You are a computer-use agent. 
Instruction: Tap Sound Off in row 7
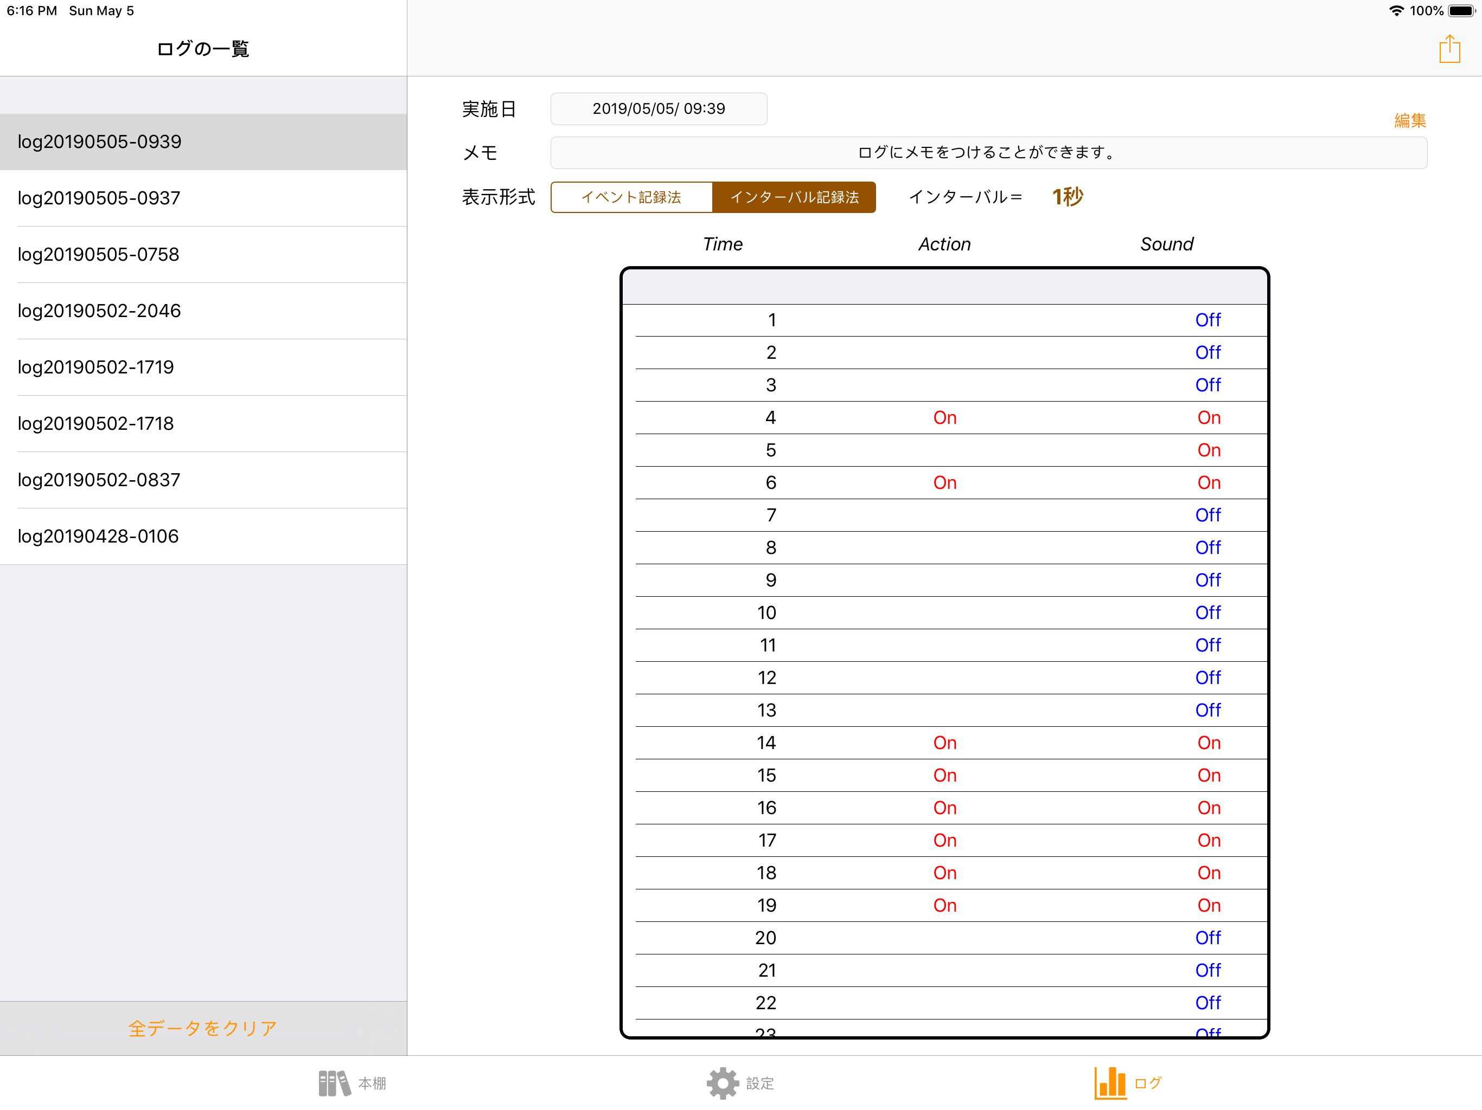[x=1208, y=515]
